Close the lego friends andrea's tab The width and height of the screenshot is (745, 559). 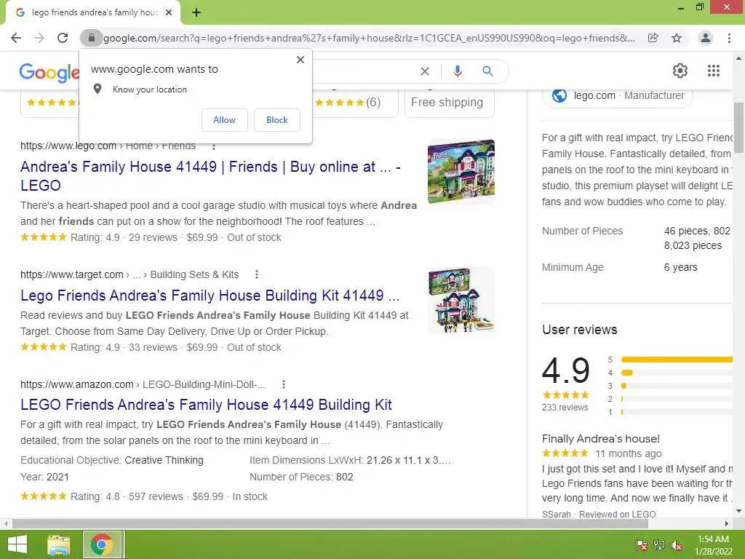click(169, 12)
